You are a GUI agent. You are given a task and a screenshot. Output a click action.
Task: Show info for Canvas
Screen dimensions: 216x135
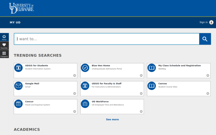(x=208, y=94)
